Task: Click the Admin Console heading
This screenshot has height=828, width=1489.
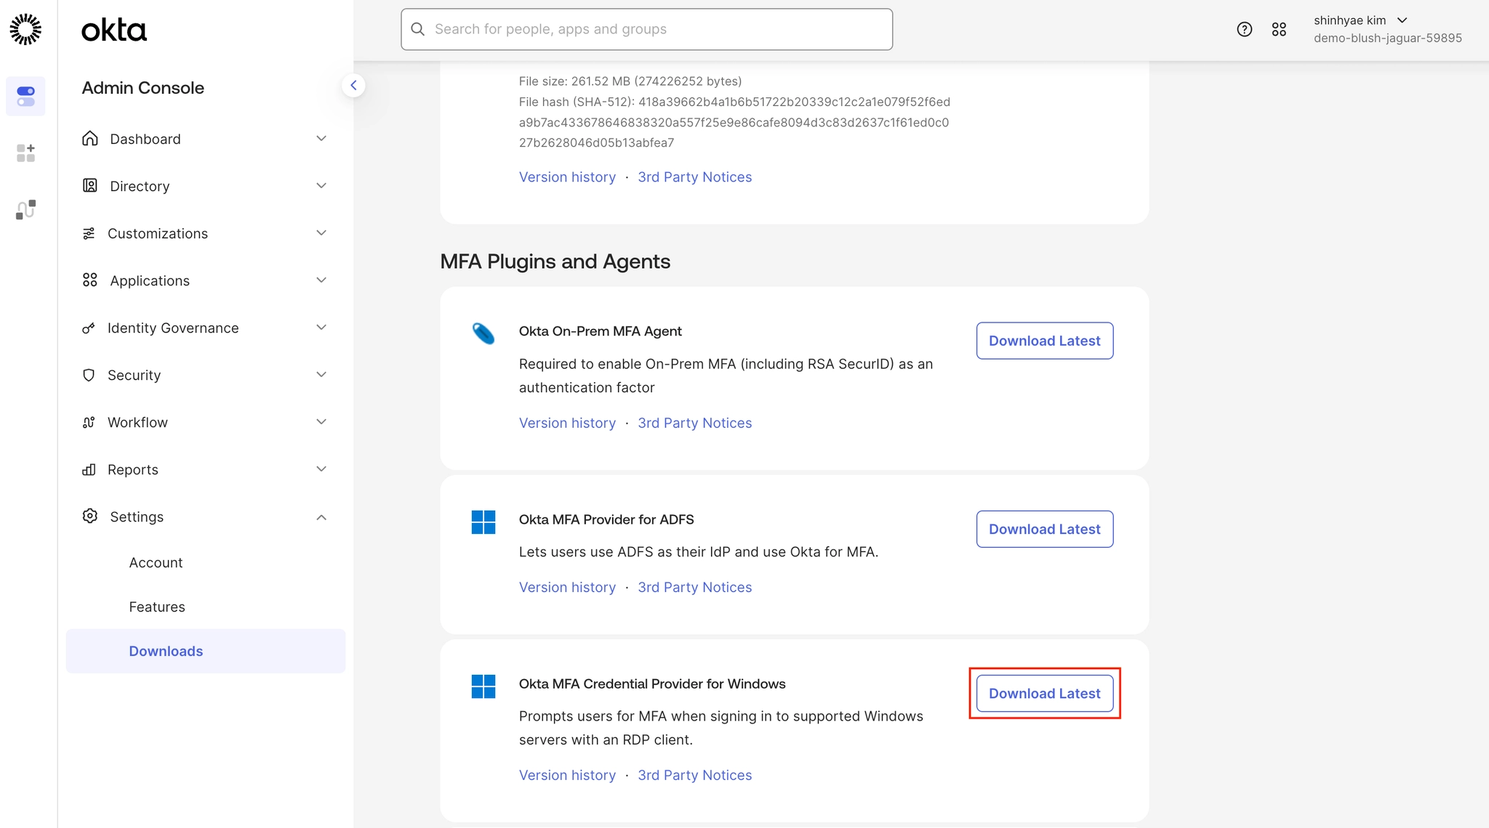Action: pyautogui.click(x=143, y=88)
